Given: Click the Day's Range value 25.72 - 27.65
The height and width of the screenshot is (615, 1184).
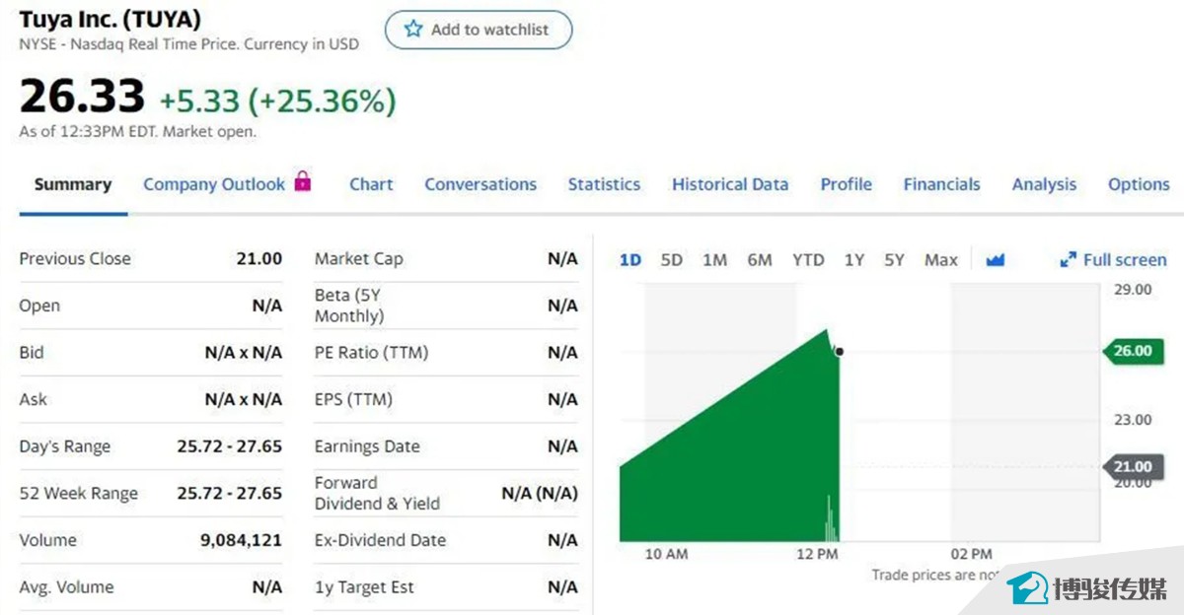Looking at the screenshot, I should tap(230, 446).
